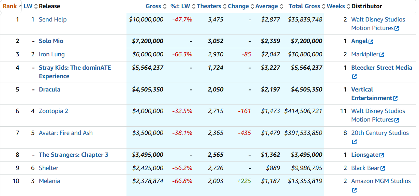Open external link icon next to Black Bear

pyautogui.click(x=383, y=169)
